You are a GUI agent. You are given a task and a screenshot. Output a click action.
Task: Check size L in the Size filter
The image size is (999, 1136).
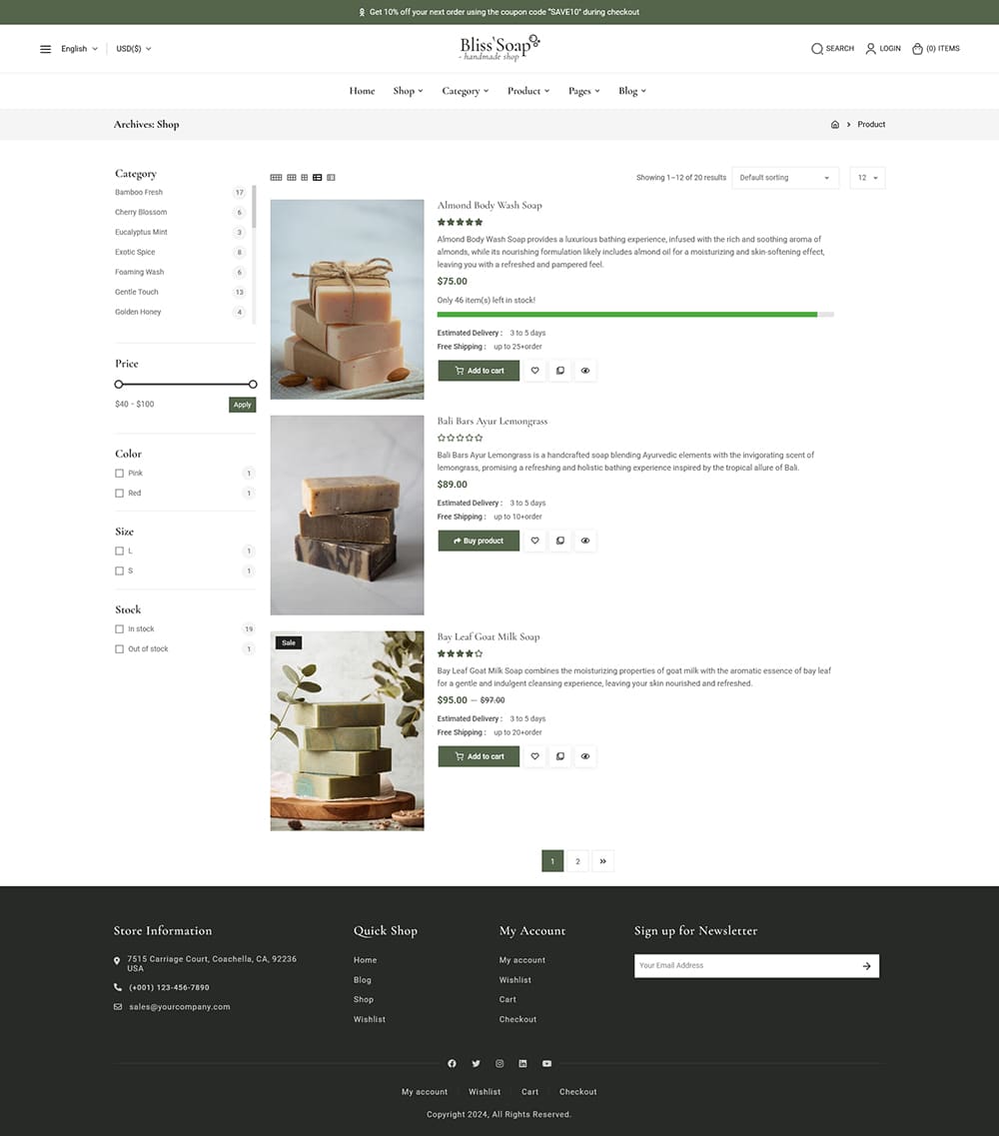coord(119,551)
